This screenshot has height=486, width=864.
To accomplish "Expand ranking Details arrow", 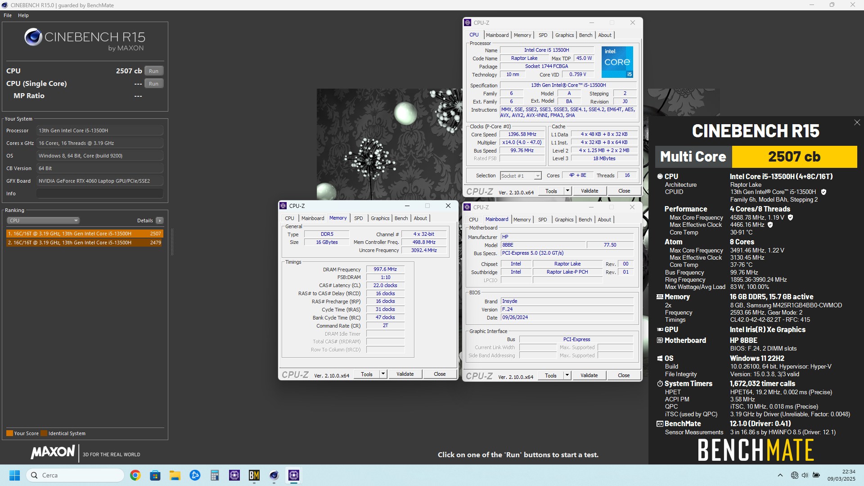I will pyautogui.click(x=160, y=220).
